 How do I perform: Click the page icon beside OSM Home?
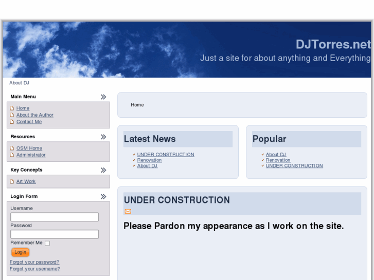click(x=12, y=148)
